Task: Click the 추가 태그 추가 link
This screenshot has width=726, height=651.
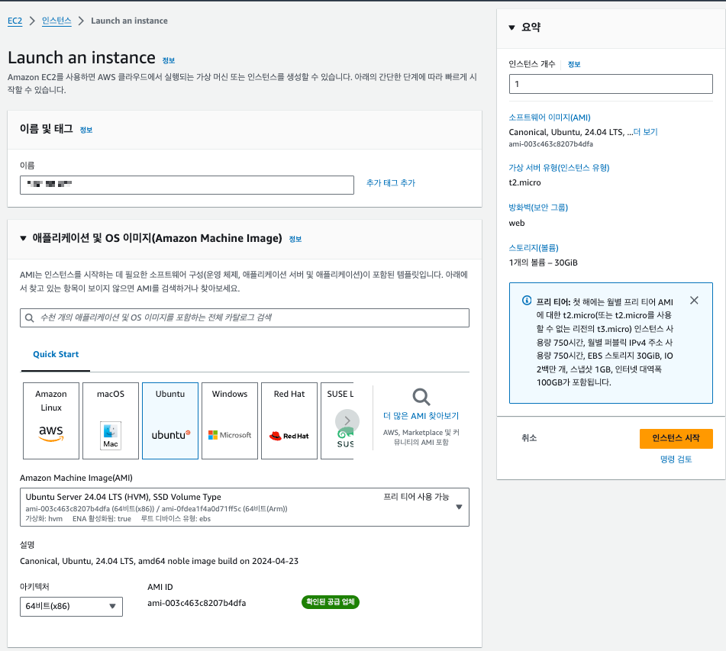Action: pyautogui.click(x=391, y=183)
